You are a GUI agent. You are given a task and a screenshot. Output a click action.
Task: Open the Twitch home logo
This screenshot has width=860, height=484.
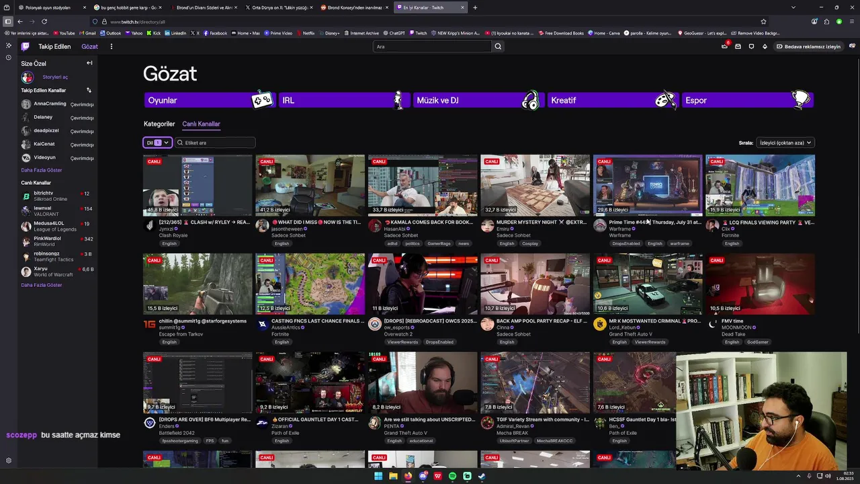pos(25,46)
